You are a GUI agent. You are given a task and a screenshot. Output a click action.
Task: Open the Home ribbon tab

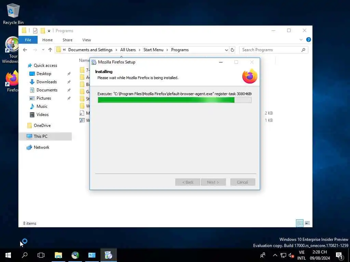tap(48, 40)
